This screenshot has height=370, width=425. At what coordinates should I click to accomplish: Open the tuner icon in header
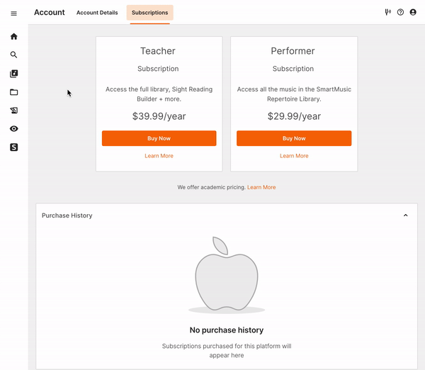coord(387,12)
